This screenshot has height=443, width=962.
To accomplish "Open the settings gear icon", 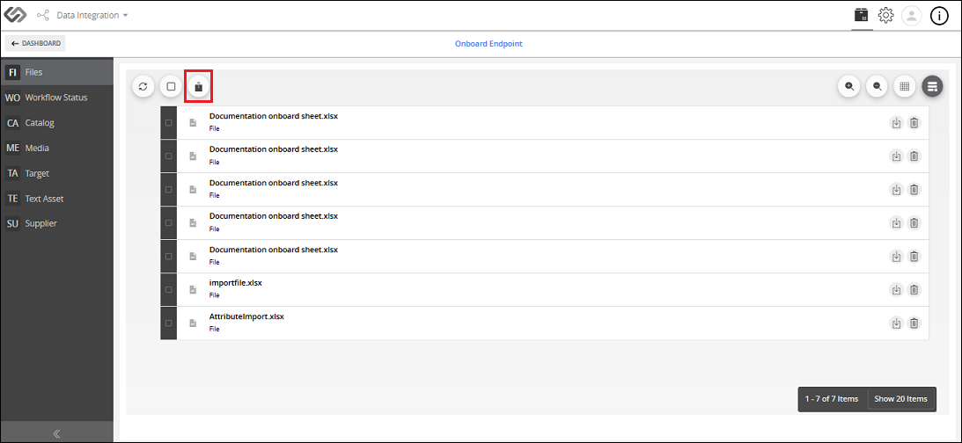I will click(886, 15).
